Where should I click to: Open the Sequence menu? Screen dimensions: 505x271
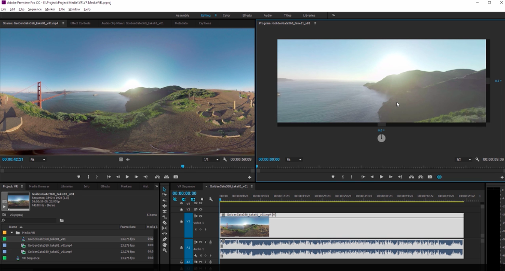click(34, 9)
